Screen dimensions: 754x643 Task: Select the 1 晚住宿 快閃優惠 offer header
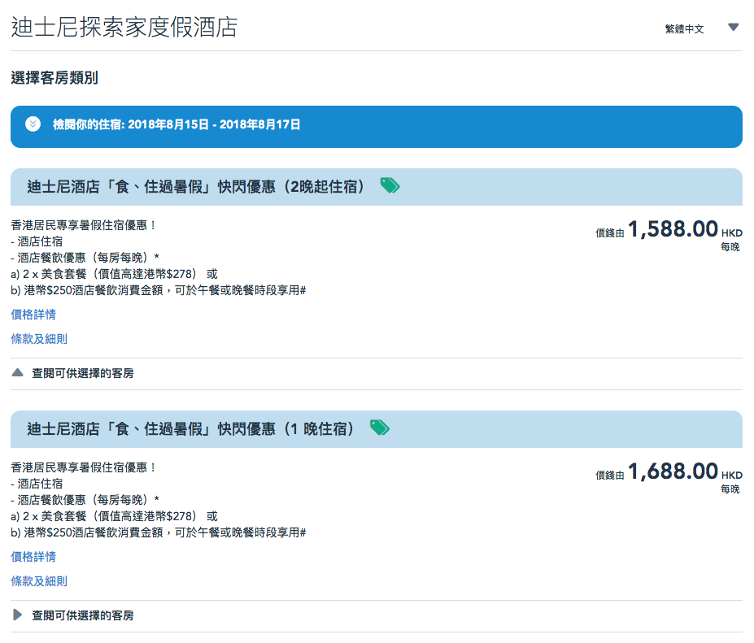(377, 429)
